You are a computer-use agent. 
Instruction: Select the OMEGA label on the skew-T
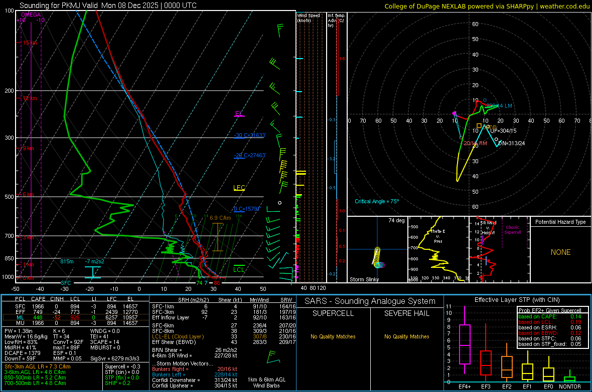[31, 15]
